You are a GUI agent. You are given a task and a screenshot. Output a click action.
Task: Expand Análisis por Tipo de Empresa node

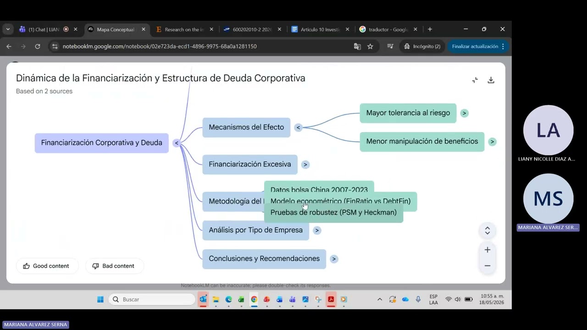point(317,231)
